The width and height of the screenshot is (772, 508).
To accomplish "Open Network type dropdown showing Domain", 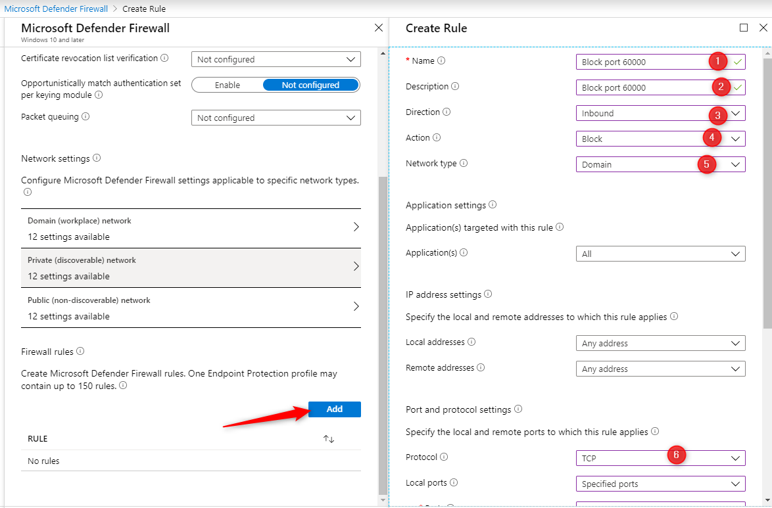I will coord(660,164).
